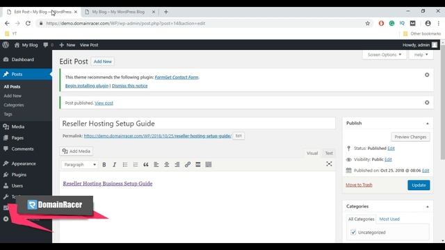Enable distraction-free writing mode
The width and height of the screenshot is (445, 250).
click(x=329, y=164)
